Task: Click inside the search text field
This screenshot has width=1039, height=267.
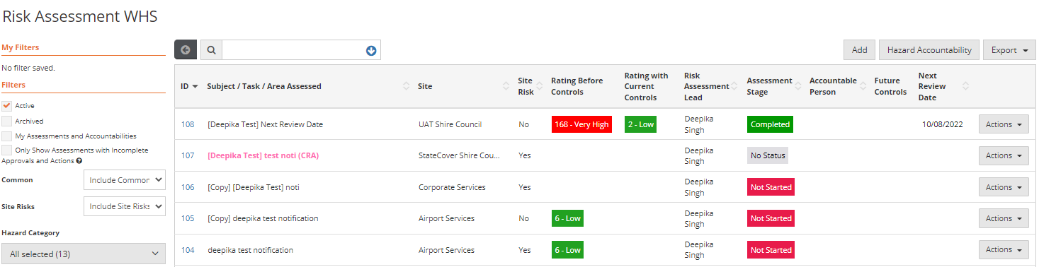Action: [294, 50]
